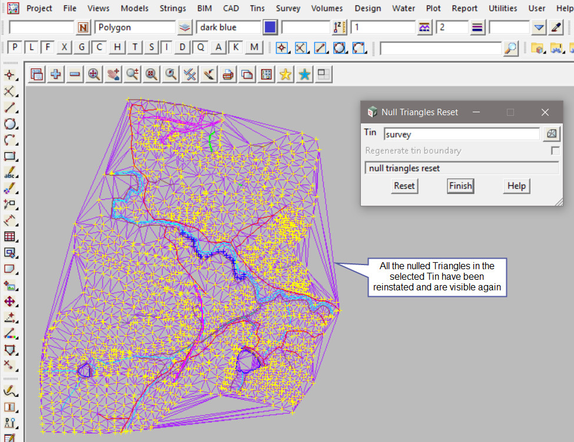
Task: Open the Tins menu
Action: 257,8
